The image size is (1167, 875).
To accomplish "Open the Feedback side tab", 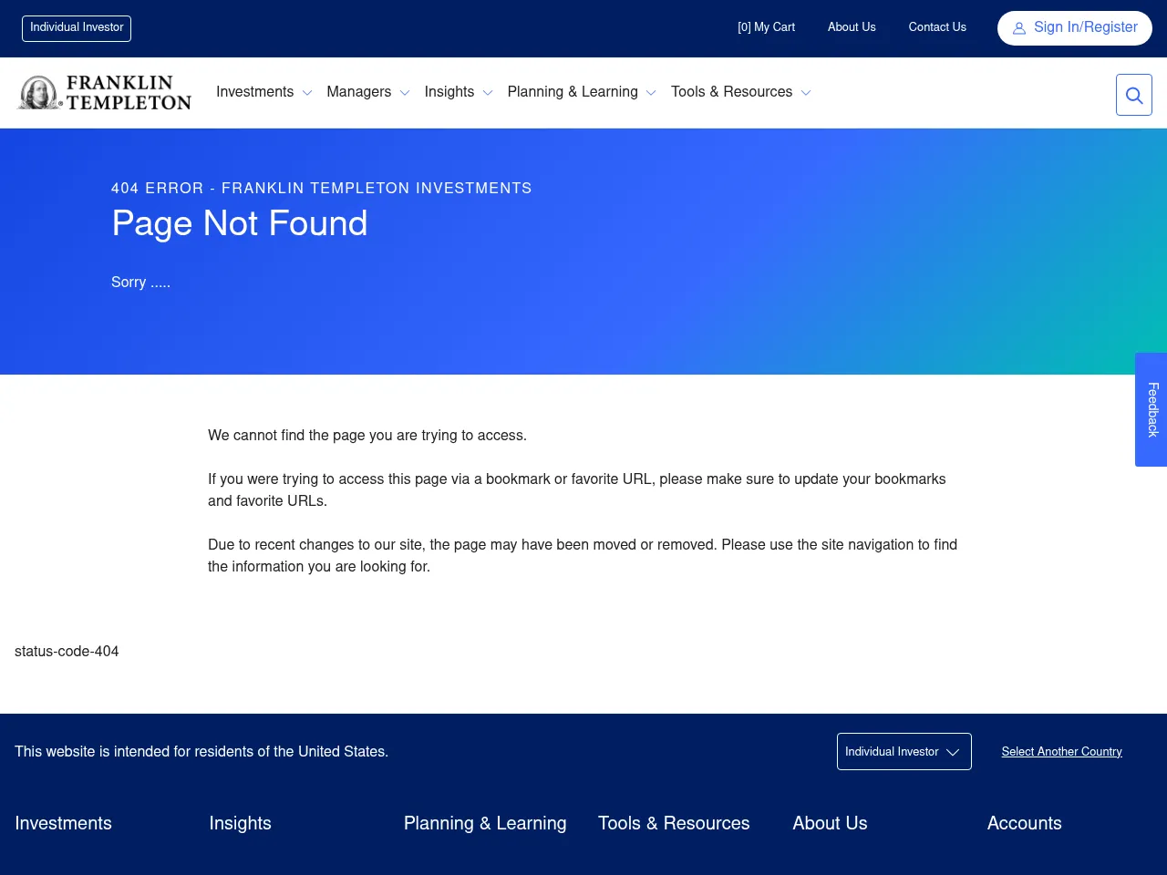I will (1151, 410).
